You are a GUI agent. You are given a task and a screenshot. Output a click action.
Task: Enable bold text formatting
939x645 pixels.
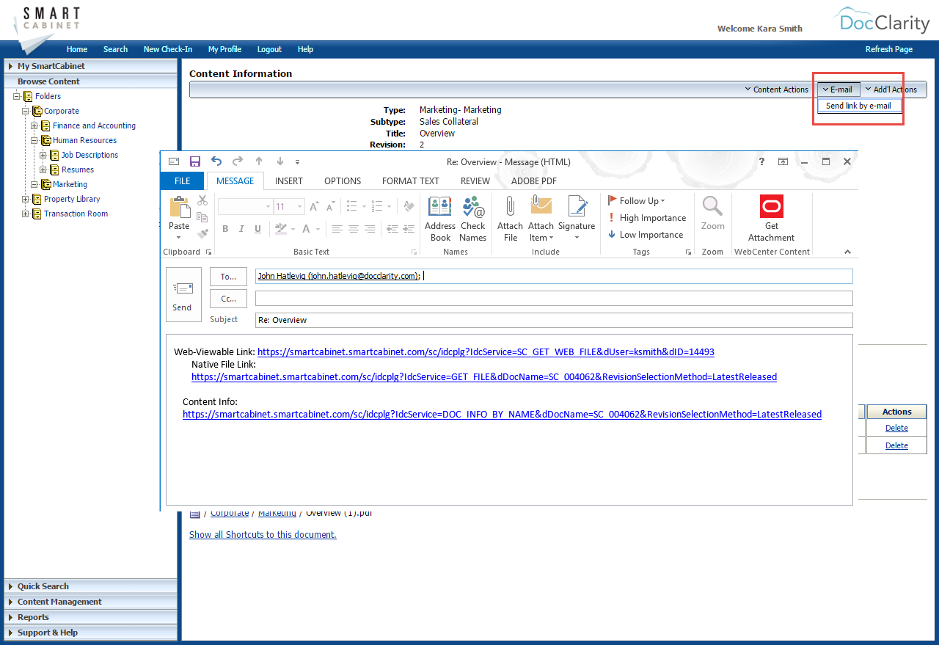pos(225,229)
